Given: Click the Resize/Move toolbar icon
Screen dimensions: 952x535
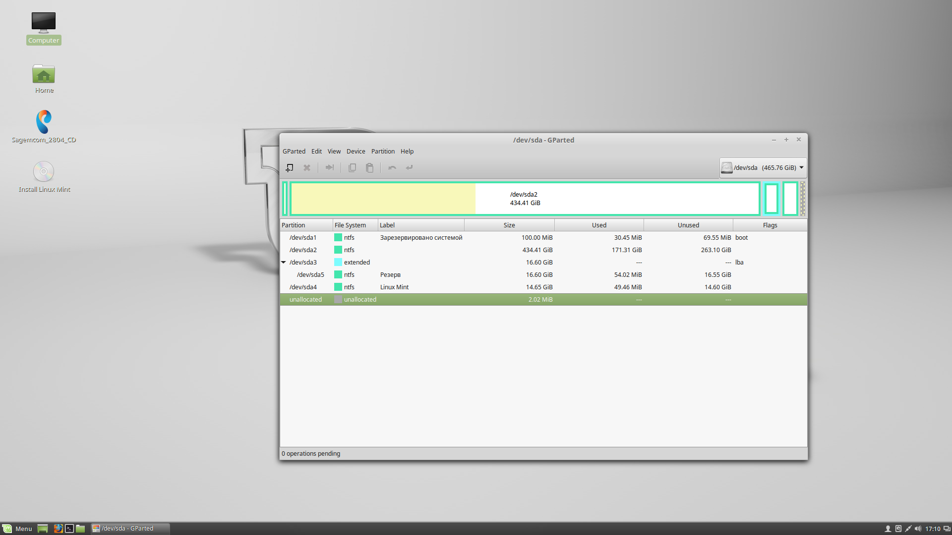Looking at the screenshot, I should click(329, 168).
